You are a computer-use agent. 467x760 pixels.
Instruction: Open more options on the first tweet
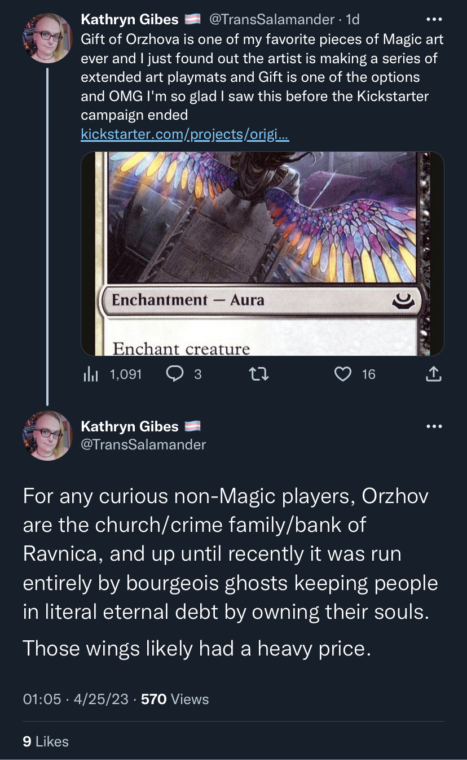tap(434, 19)
